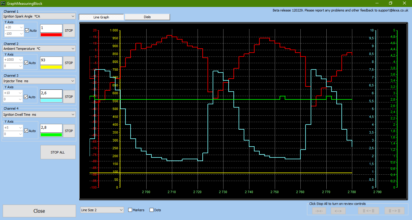Switch to the Dials tab

pos(147,17)
